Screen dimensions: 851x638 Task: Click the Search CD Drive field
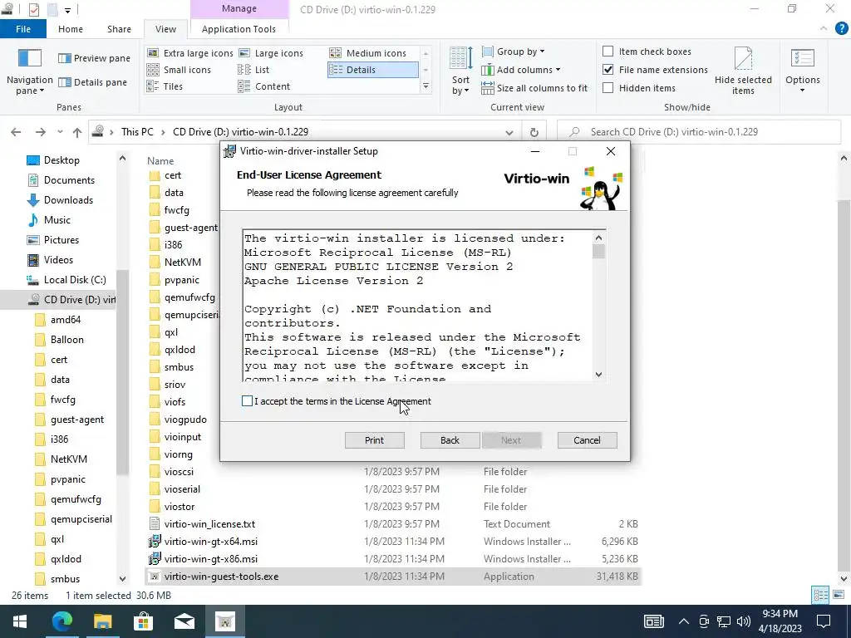pos(699,132)
